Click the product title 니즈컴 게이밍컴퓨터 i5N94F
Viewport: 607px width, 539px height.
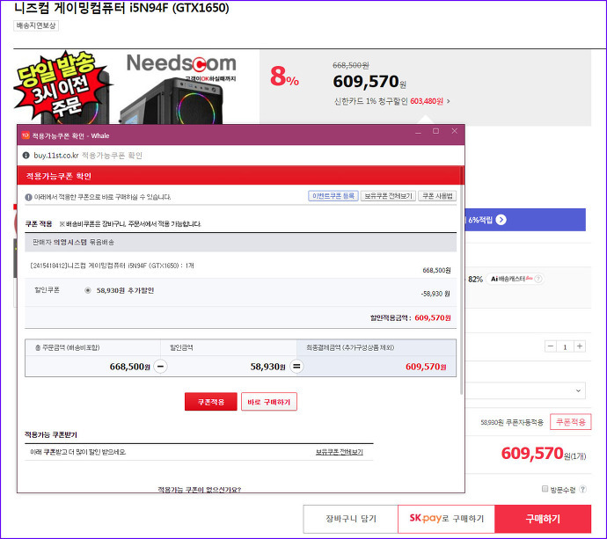[121, 8]
